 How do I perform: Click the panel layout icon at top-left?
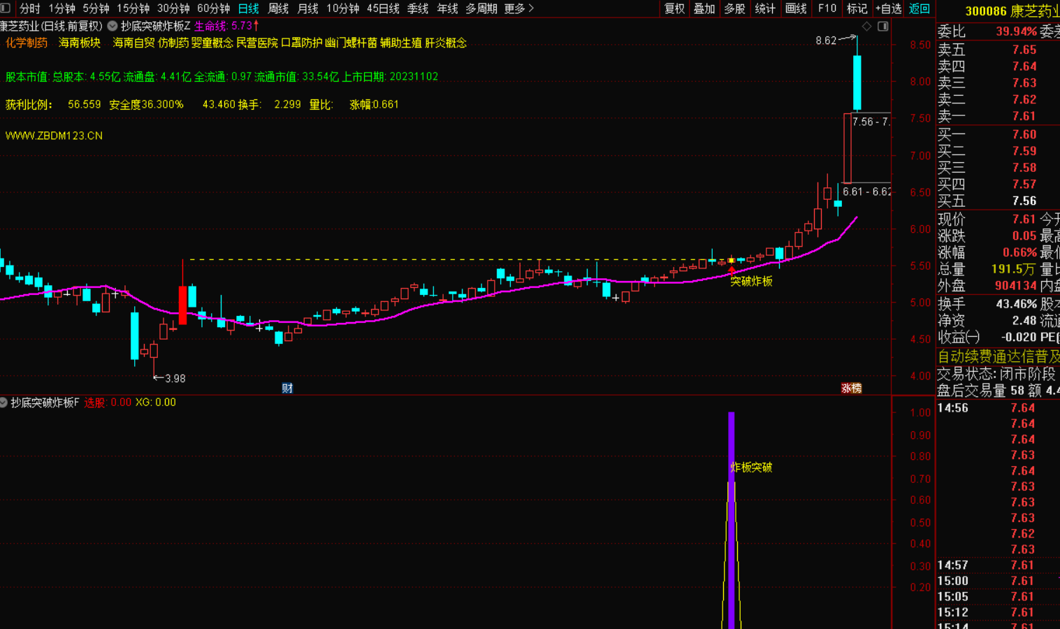6,8
